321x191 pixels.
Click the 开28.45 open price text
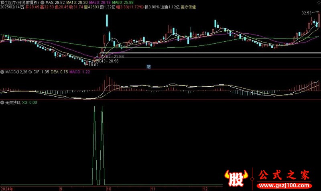[32, 7]
